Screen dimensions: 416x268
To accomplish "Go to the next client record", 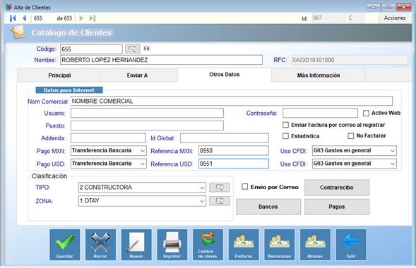I will [x=81, y=18].
